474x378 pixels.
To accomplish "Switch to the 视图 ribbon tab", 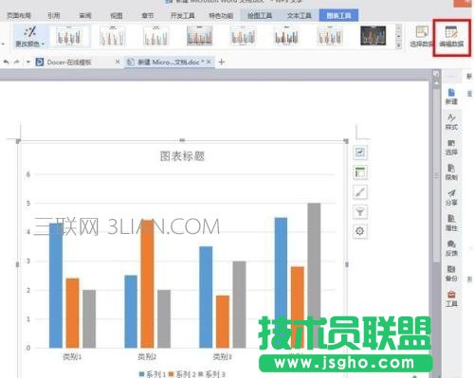I will pos(117,15).
